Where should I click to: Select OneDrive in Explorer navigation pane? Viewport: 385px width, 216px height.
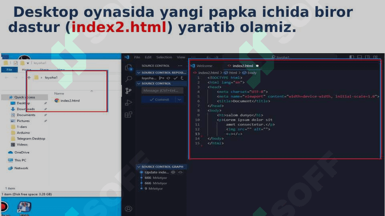[22, 152]
